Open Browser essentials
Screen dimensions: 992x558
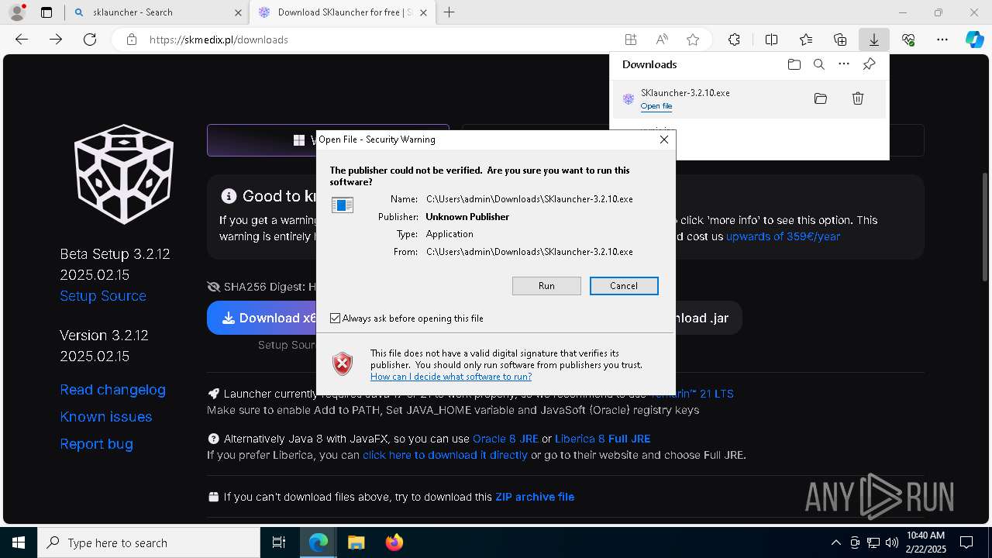(908, 40)
